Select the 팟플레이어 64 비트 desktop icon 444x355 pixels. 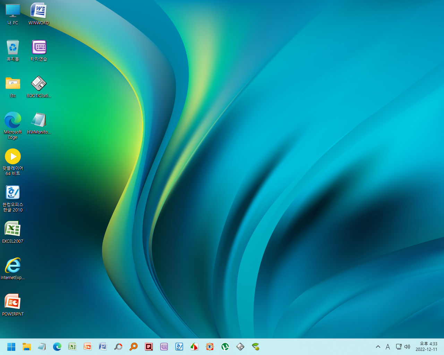(x=13, y=162)
